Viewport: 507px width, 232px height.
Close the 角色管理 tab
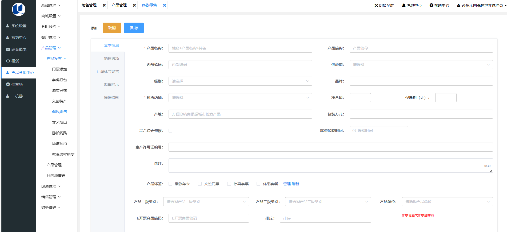[104, 5]
